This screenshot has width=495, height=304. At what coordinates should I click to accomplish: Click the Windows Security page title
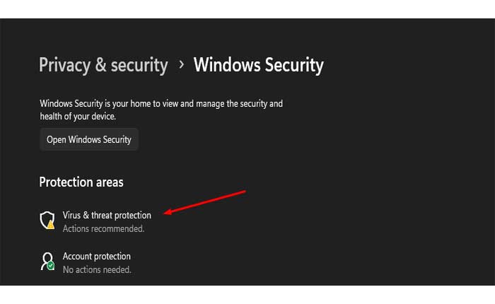point(258,66)
